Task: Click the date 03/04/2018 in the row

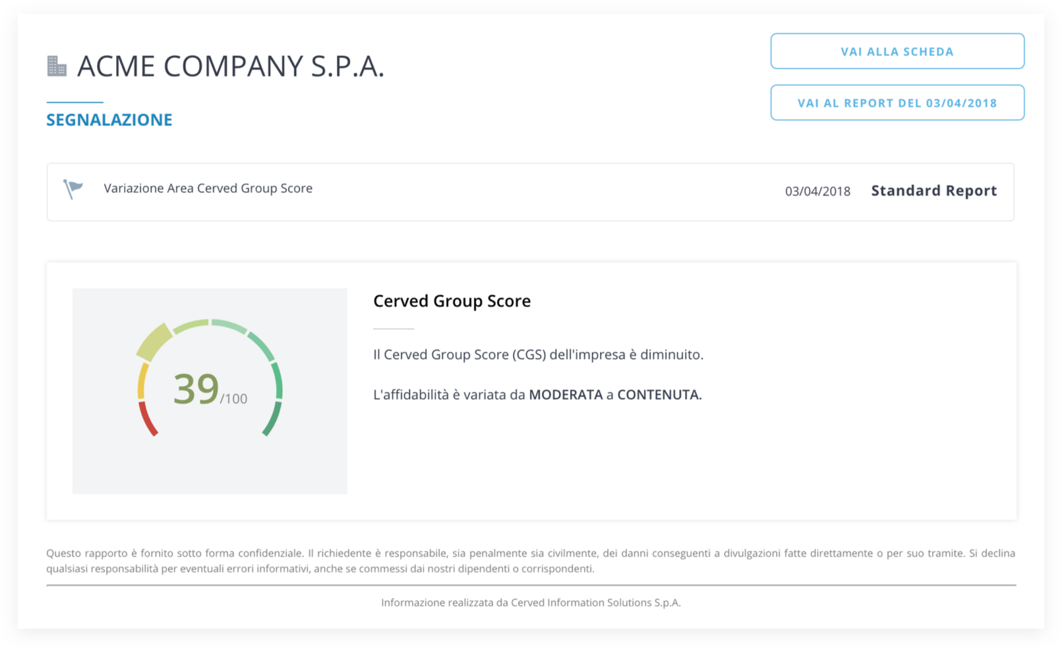Action: click(x=817, y=192)
